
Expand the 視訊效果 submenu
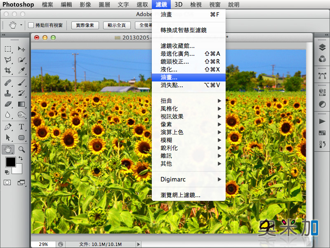(189, 117)
